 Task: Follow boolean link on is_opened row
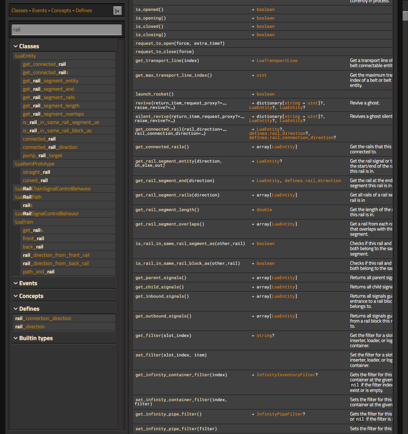point(266,10)
